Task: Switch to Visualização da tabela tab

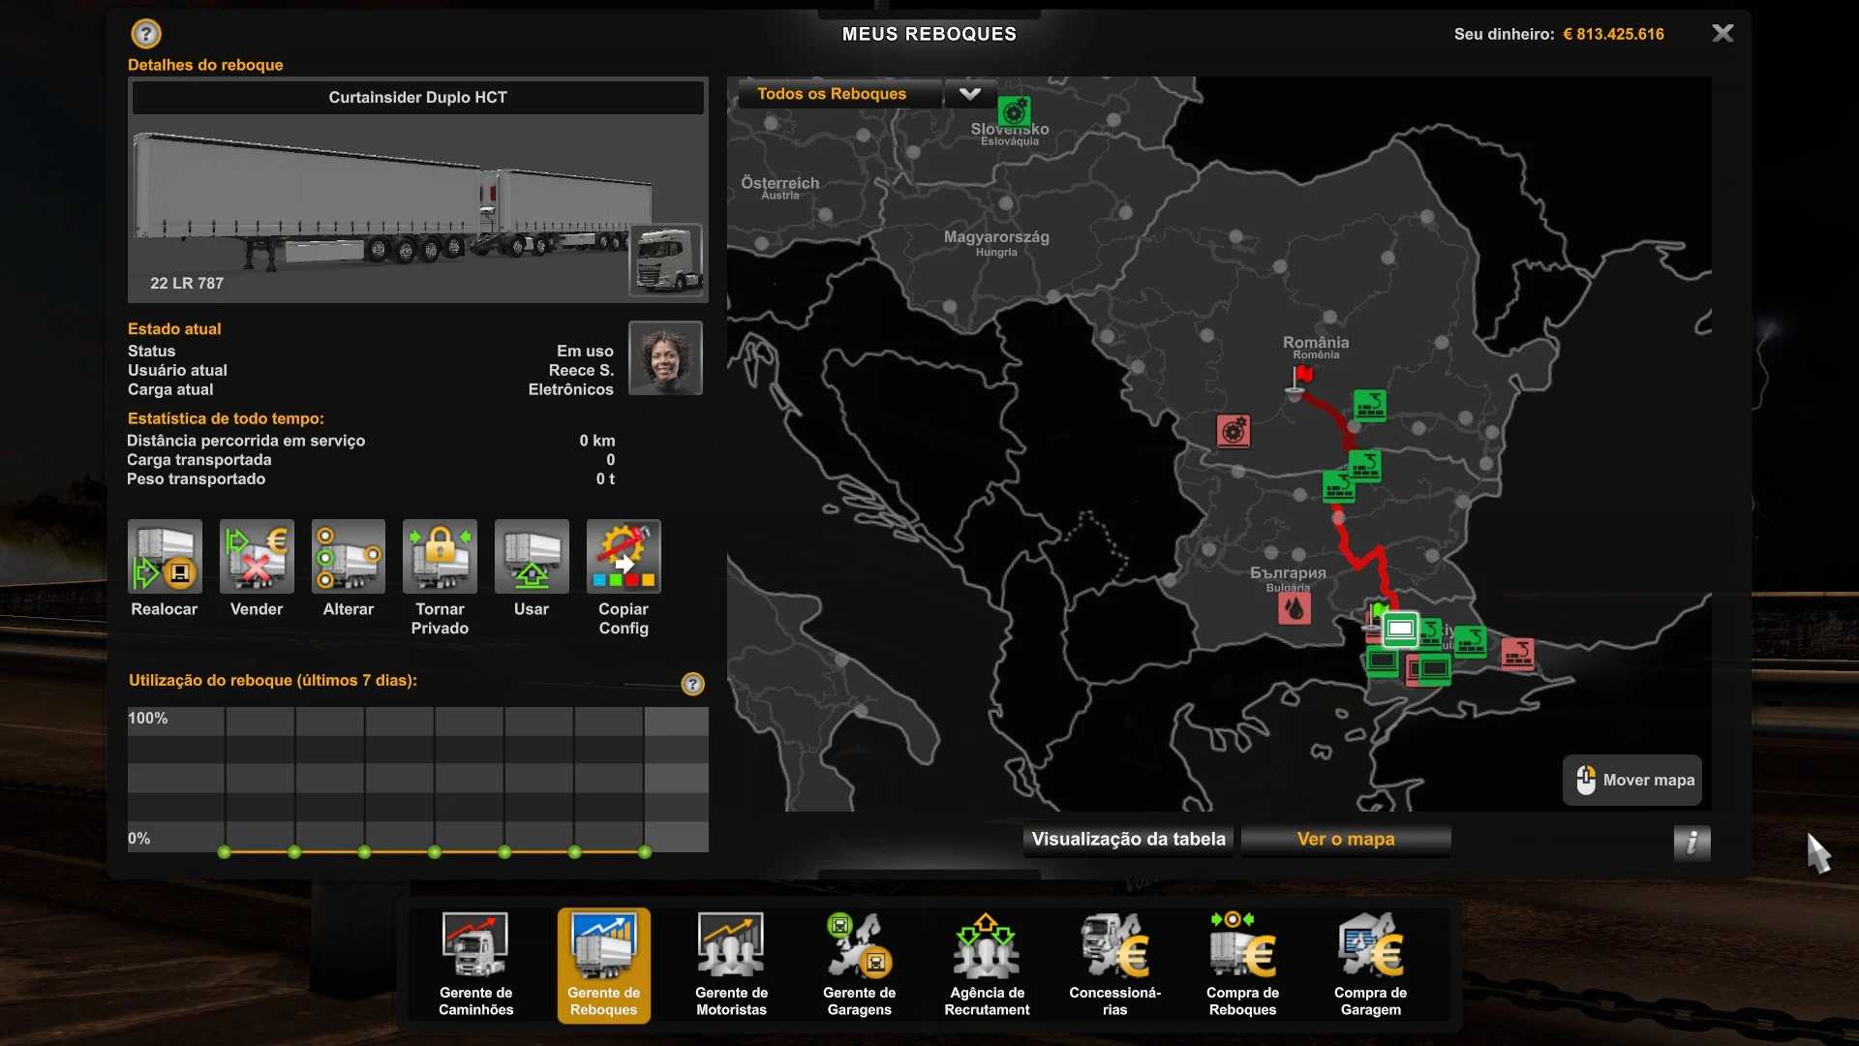Action: coord(1128,840)
